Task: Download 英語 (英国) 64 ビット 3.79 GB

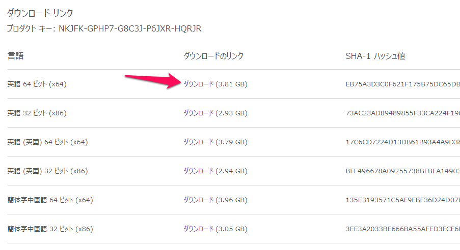Action: (x=198, y=142)
